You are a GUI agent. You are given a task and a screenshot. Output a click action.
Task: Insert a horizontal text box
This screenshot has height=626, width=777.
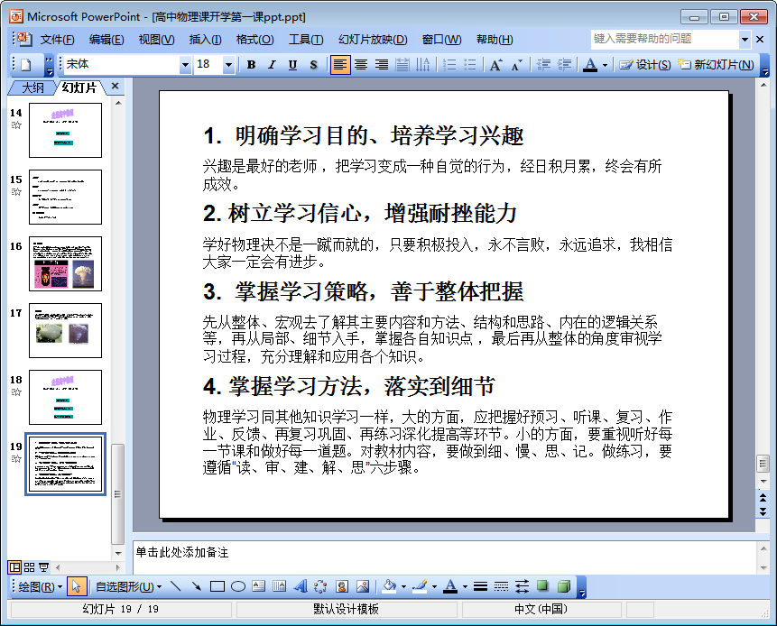point(259,587)
